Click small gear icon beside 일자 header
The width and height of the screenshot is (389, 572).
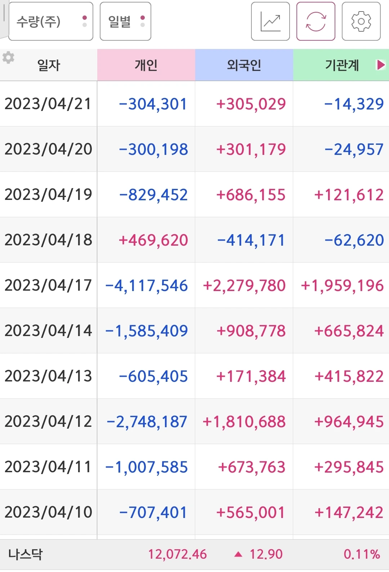[x=8, y=58]
